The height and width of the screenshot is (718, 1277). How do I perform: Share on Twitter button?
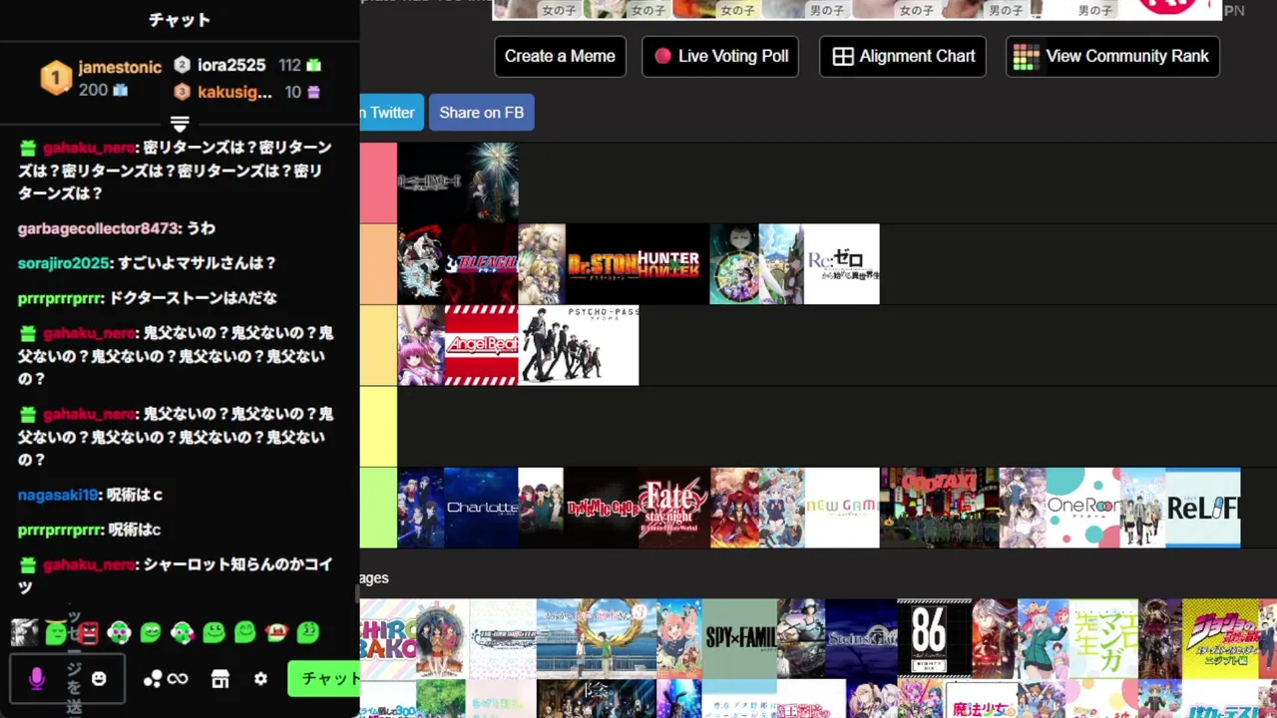(392, 113)
